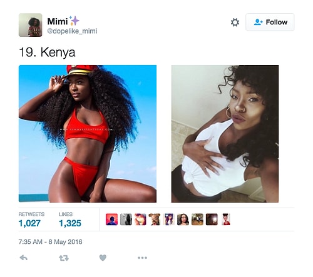The image size is (313, 277).
Task: Retweet this Kenya tweet
Action: (x=64, y=258)
